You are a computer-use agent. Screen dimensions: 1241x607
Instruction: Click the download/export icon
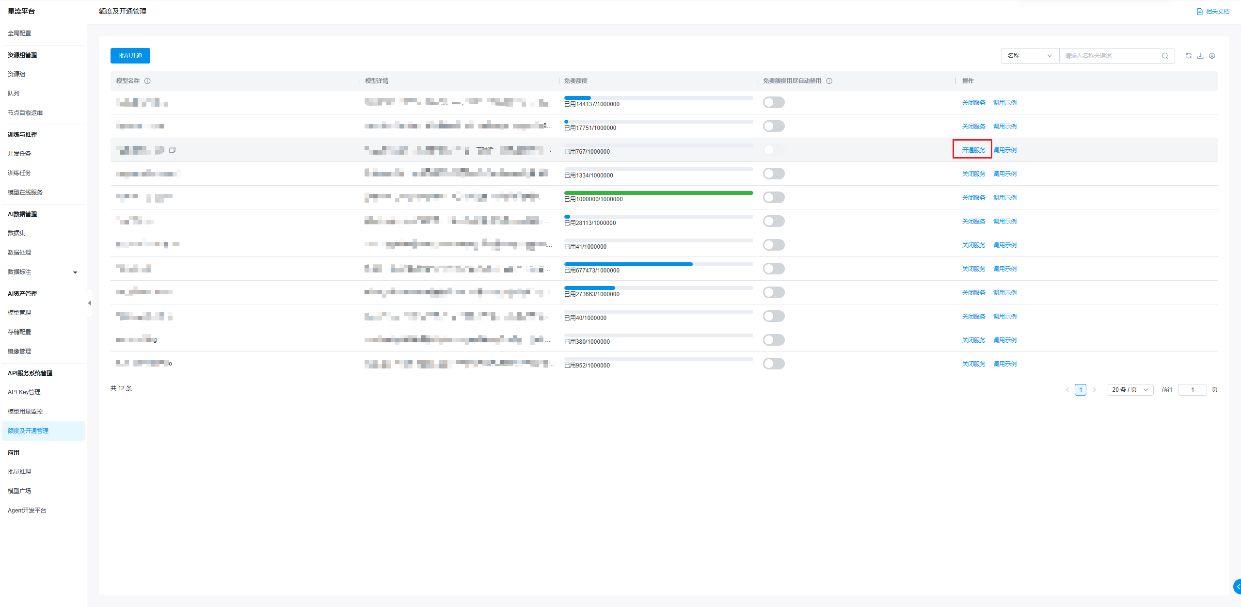pos(1200,56)
